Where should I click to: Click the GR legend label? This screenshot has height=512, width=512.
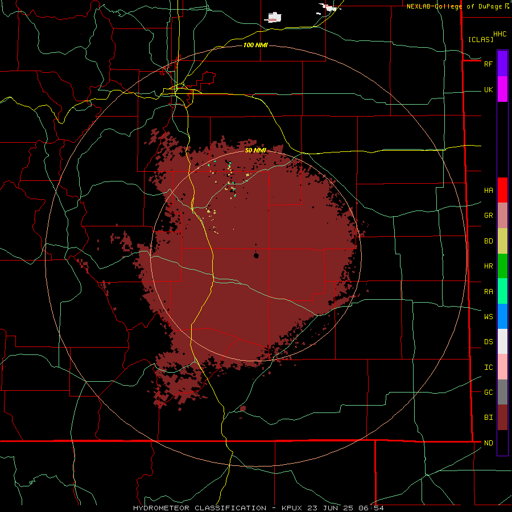click(488, 216)
